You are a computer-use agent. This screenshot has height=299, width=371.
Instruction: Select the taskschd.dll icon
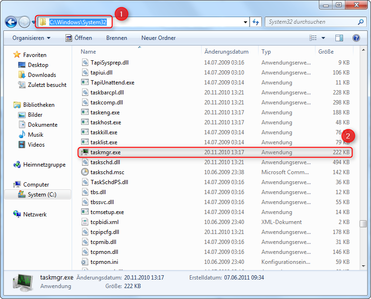85,162
